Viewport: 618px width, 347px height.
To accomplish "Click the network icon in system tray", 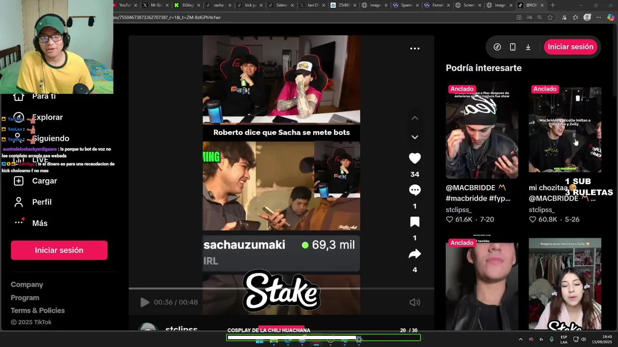I will pos(576,339).
